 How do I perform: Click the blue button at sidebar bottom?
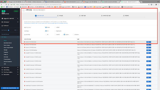[10, 88]
